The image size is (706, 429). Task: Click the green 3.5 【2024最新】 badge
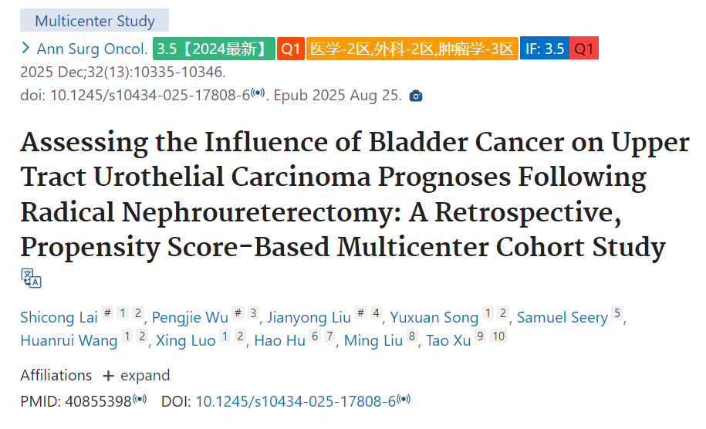[214, 49]
